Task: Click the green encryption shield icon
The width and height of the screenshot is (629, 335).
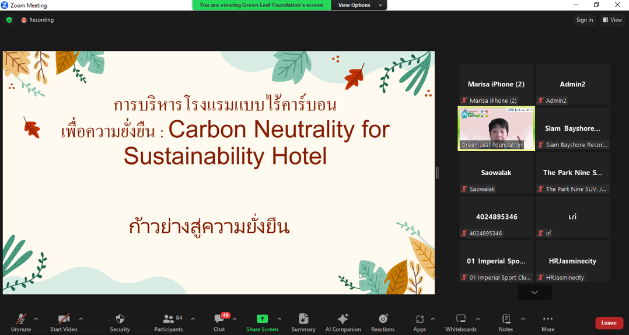Action: (x=9, y=20)
